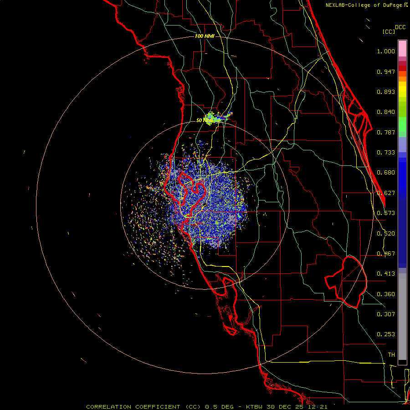Click the TH threshold label
Viewport: 410px width, 410px height.
coord(391,355)
